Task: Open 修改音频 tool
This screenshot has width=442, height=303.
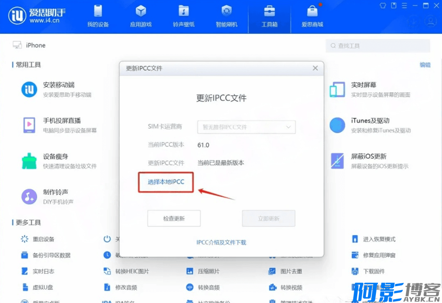Action: 120,287
